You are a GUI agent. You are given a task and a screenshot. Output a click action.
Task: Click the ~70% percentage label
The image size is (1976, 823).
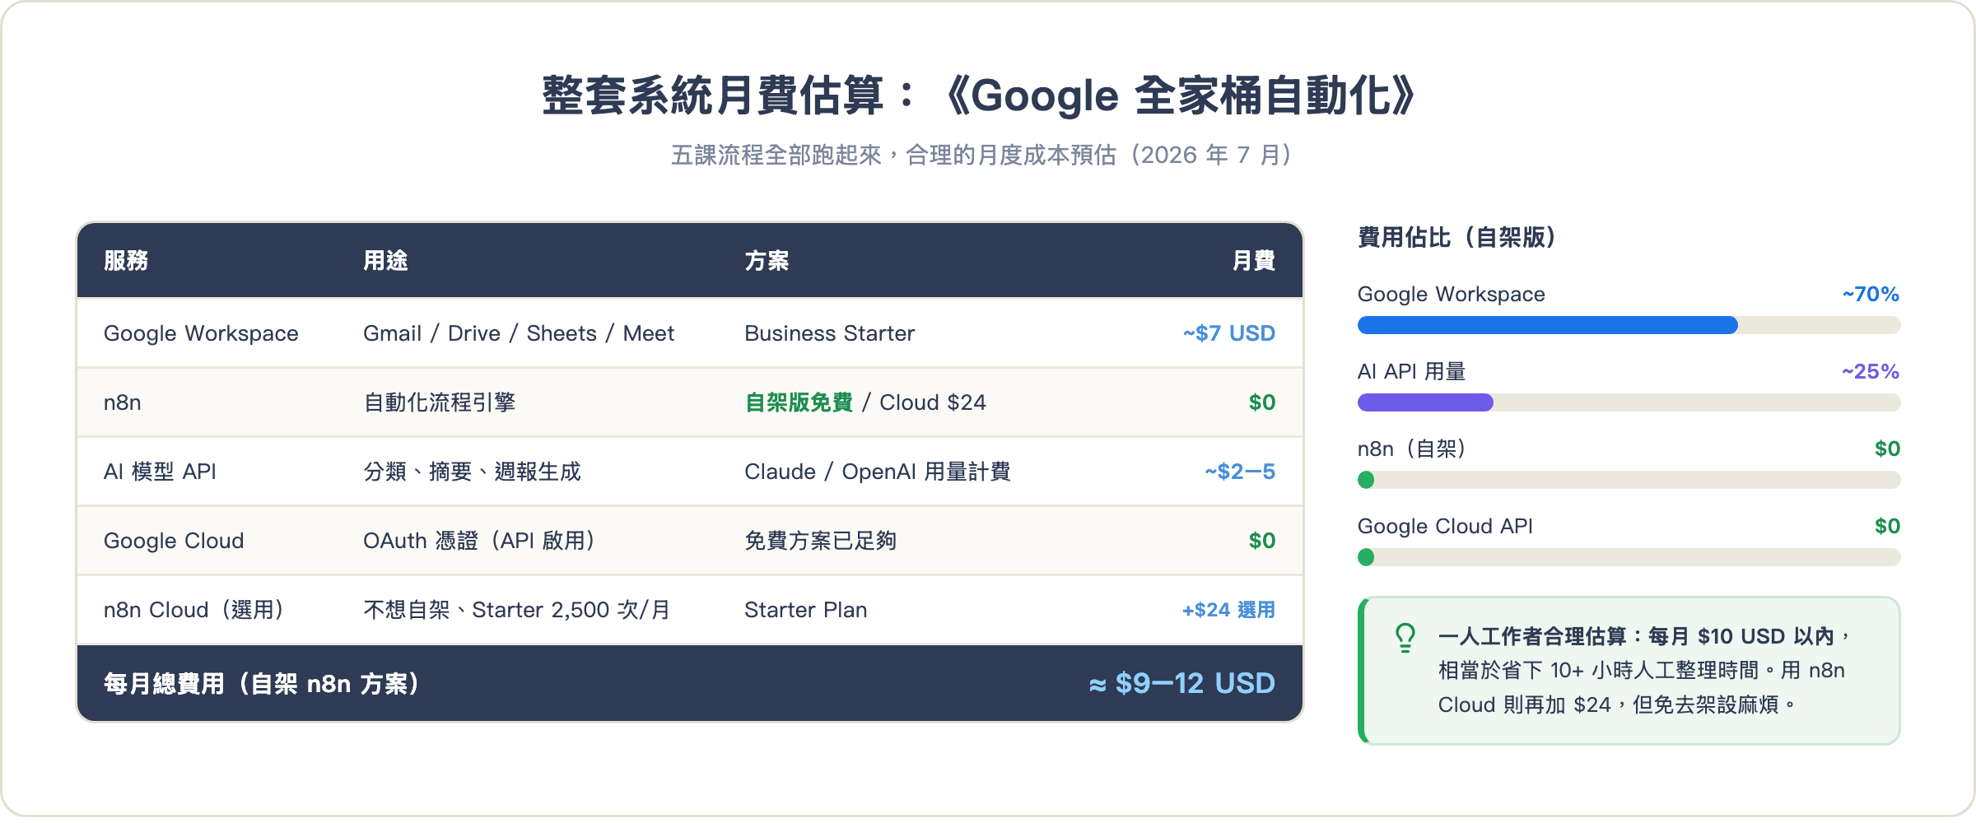1871,294
